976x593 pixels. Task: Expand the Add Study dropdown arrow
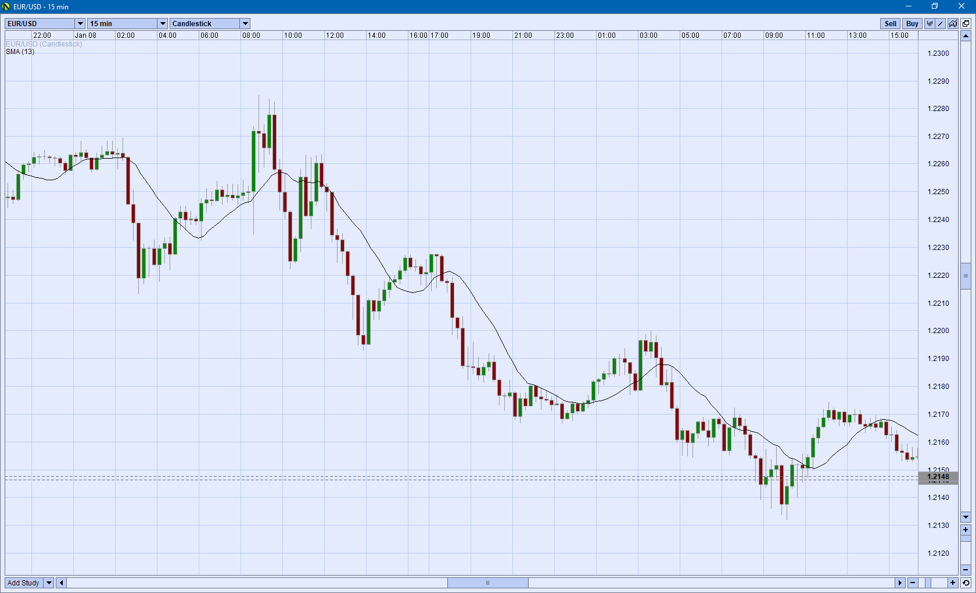[49, 583]
